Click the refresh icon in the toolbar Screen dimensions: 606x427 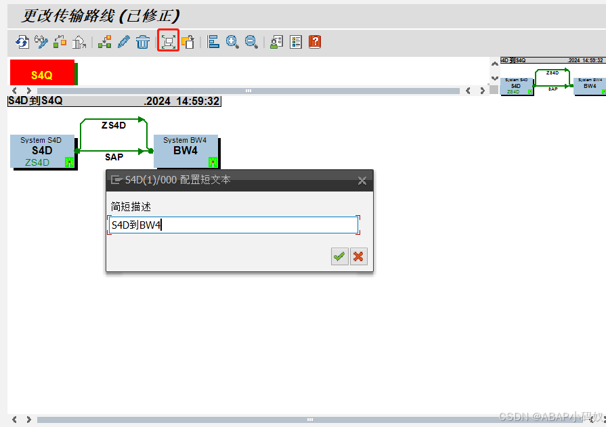tap(22, 42)
